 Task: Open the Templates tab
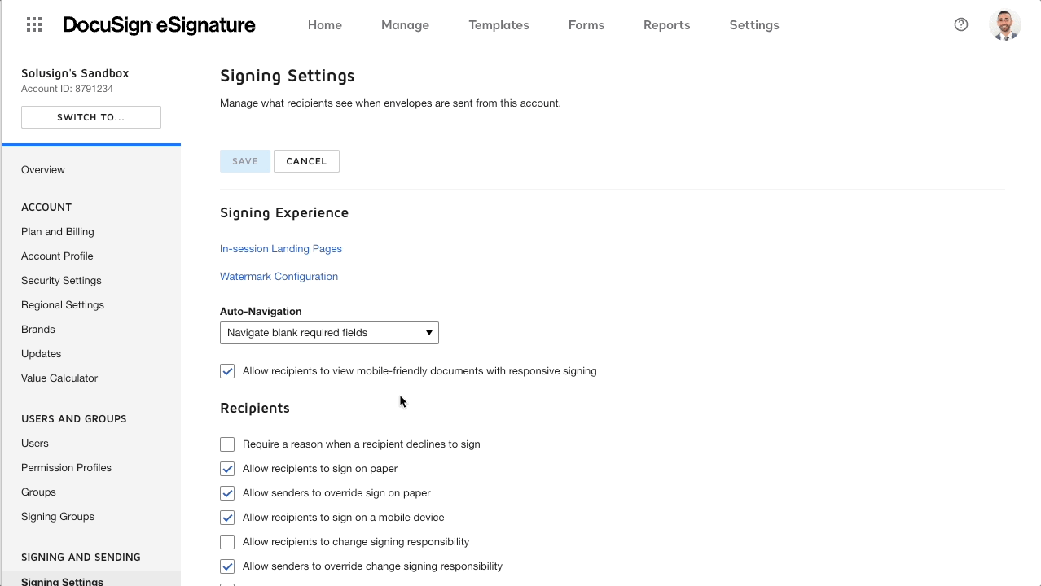(499, 25)
